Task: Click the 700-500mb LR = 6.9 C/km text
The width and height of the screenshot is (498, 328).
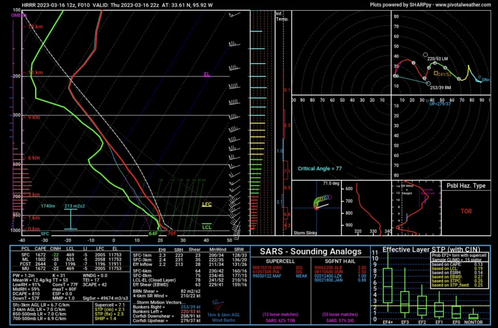Action: [x=40, y=318]
